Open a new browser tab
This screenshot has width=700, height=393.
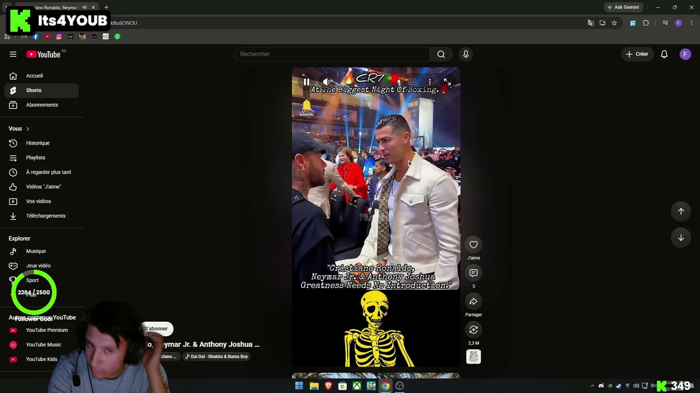[x=106, y=7]
